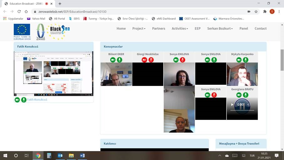The height and width of the screenshot is (160, 284).
Task: Click Bülent EKER's green microphone icon
Action: coord(119,60)
